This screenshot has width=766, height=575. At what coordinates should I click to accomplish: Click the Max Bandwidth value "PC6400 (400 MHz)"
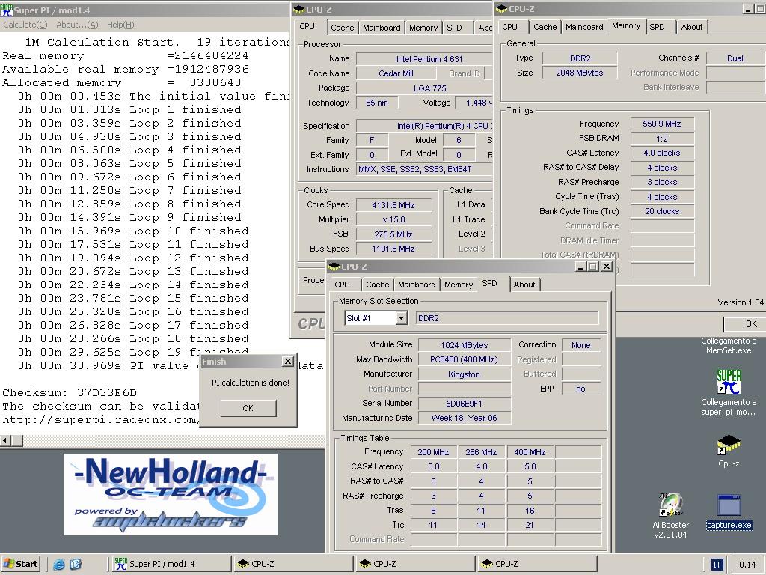(x=464, y=359)
